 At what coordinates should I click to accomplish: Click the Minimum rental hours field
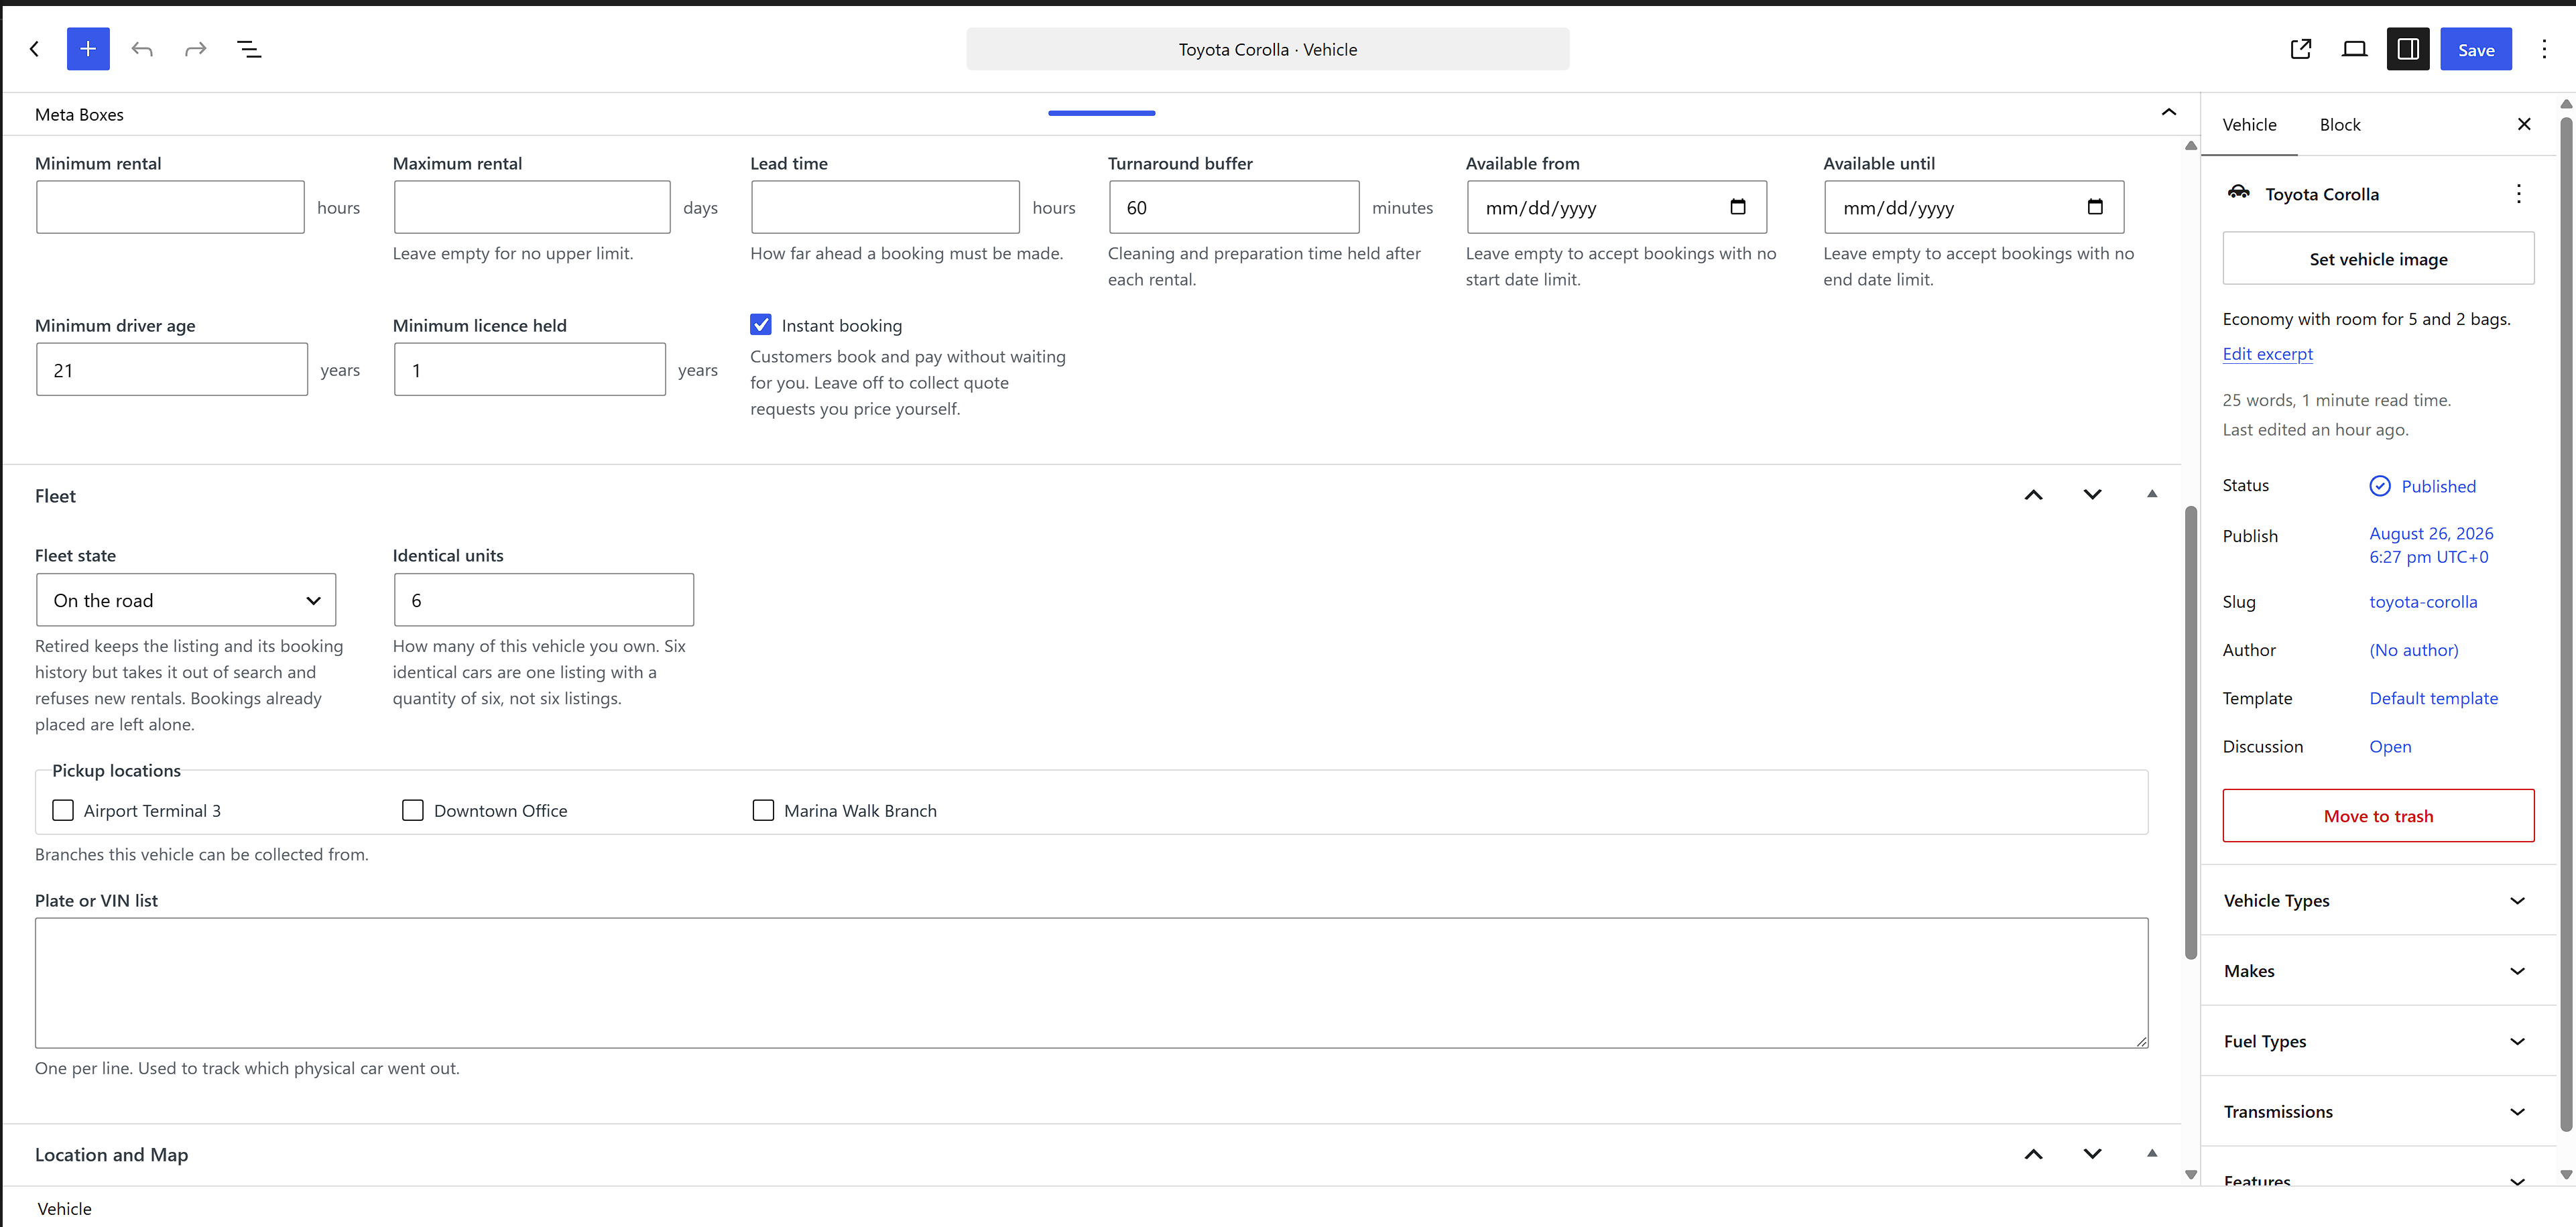tap(170, 207)
